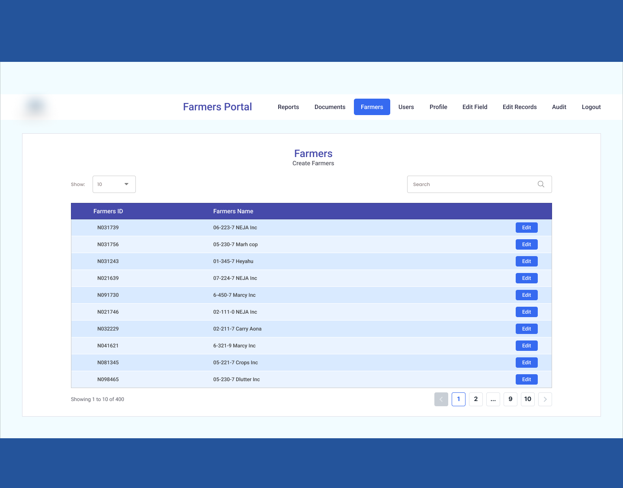Select farmer ID N098465
The image size is (623, 488).
tap(108, 379)
